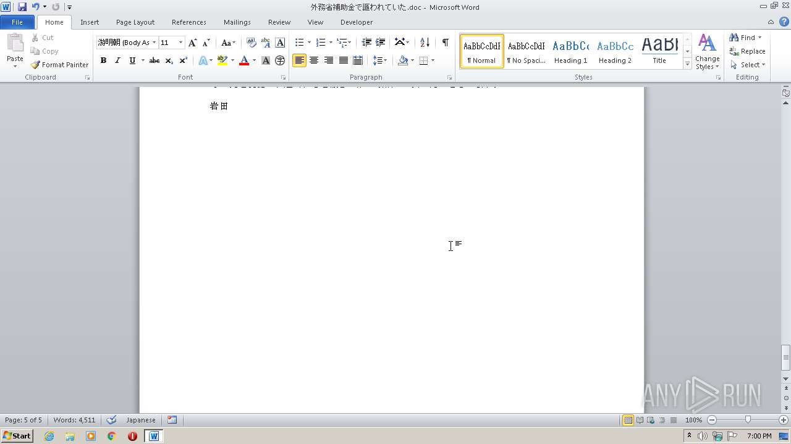Toggle Underline formatting
This screenshot has height=444, width=791.
point(132,60)
